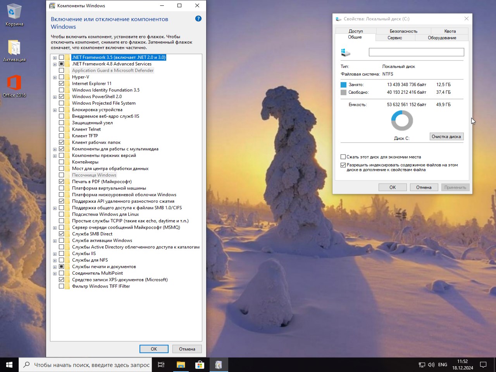Click the disk label text field
This screenshot has height=372, width=496.
coord(416,52)
